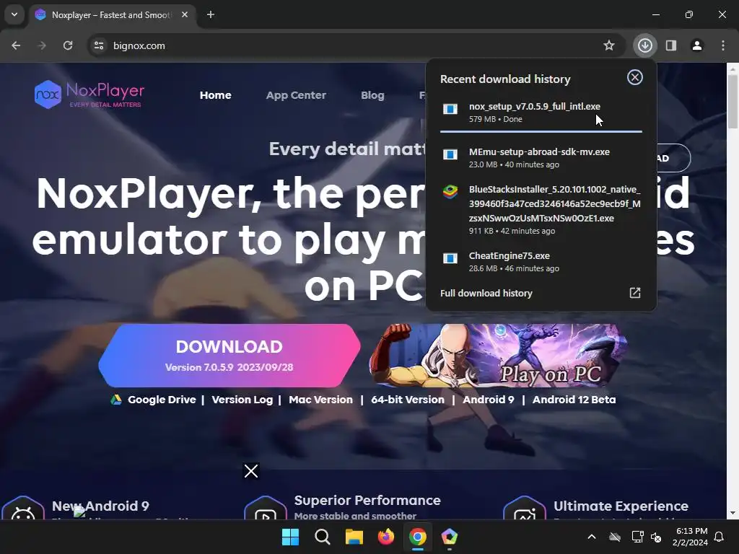This screenshot has height=554, width=739.
Task: Open the Mac Version link
Action: (320, 400)
